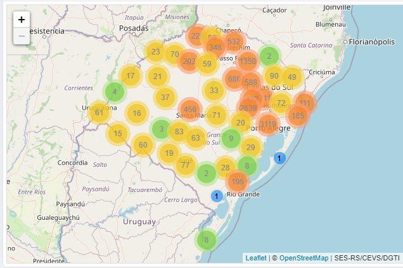This screenshot has width=403, height=268.
Task: Click the orange cluster marker 3119
Action: (267, 124)
